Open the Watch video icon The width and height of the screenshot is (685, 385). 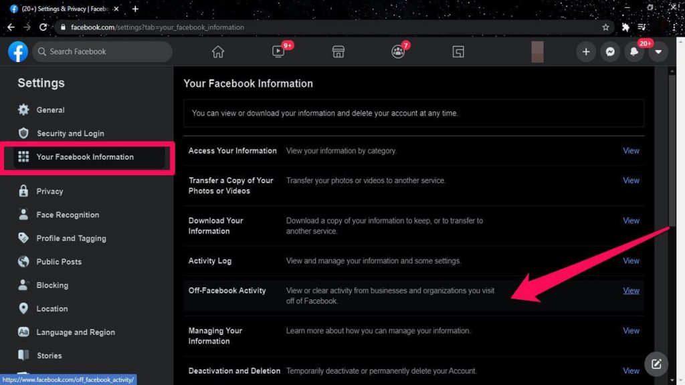click(278, 51)
